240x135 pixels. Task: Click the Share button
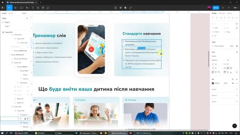click(216, 8)
